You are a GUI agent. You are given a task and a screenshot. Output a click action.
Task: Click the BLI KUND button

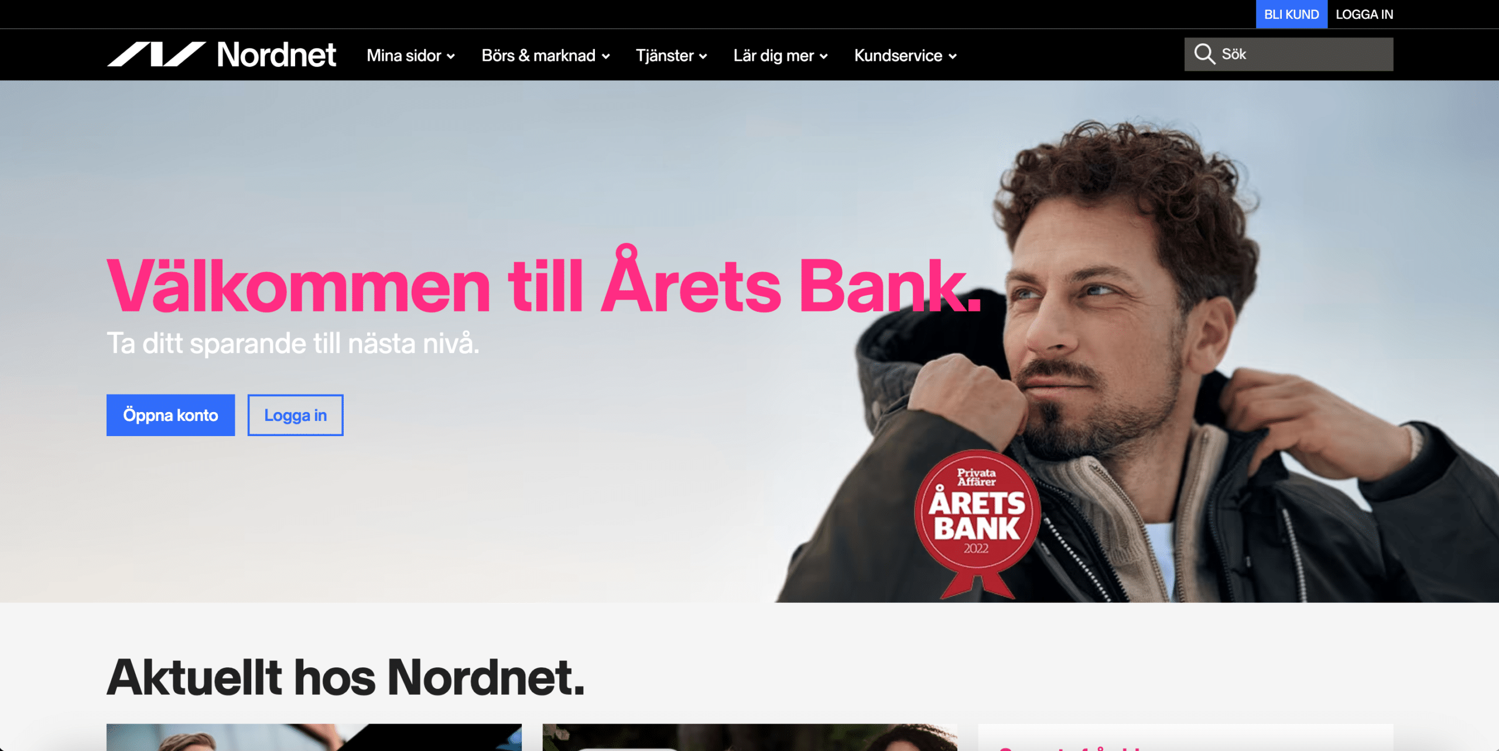[1291, 14]
